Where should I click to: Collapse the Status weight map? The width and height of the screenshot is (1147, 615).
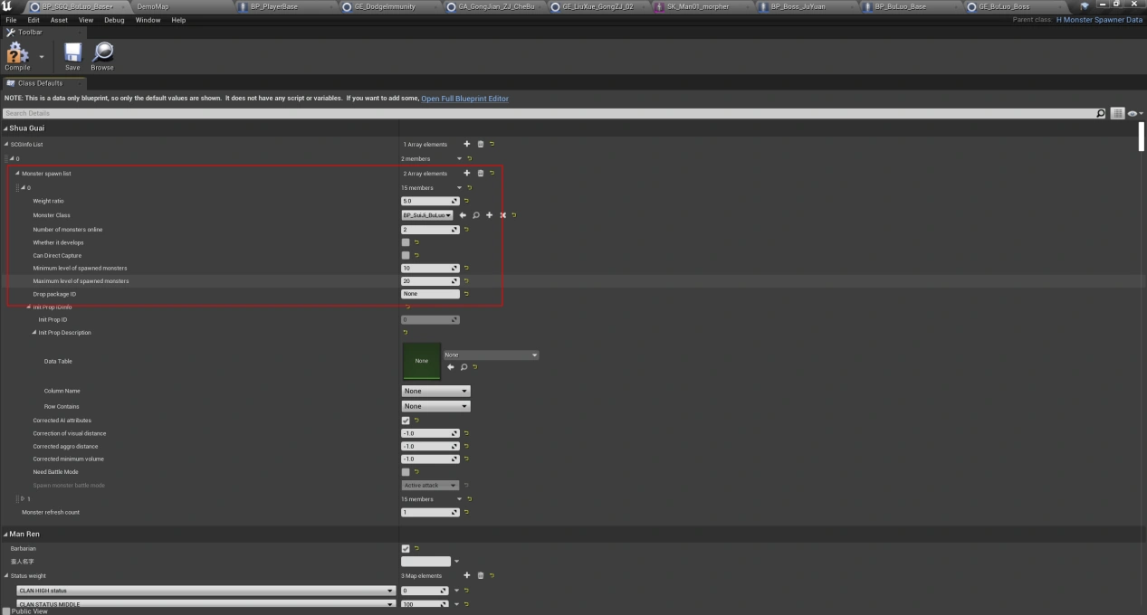(6, 575)
